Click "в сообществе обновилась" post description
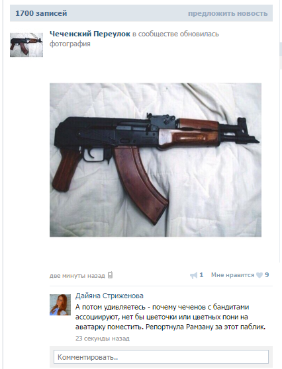Image resolution: width=282 pixels, height=369 pixels. (x=175, y=34)
